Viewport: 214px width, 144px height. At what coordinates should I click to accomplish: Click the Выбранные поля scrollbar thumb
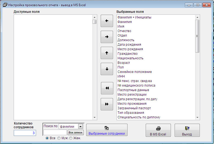[197, 36]
